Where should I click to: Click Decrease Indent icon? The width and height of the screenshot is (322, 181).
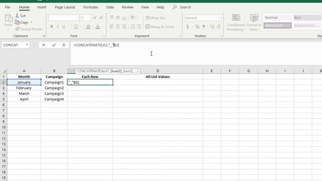[x=133, y=27]
